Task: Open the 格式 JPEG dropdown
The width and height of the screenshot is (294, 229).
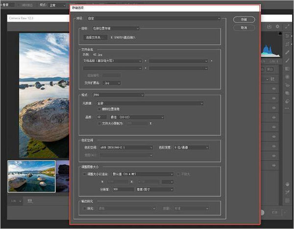Action: click(118, 95)
